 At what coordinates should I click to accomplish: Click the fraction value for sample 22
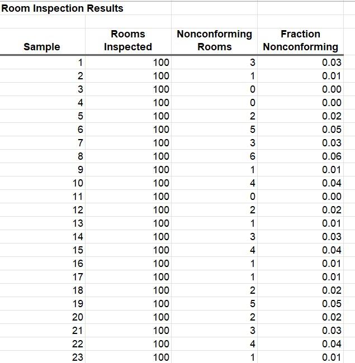coord(301,344)
